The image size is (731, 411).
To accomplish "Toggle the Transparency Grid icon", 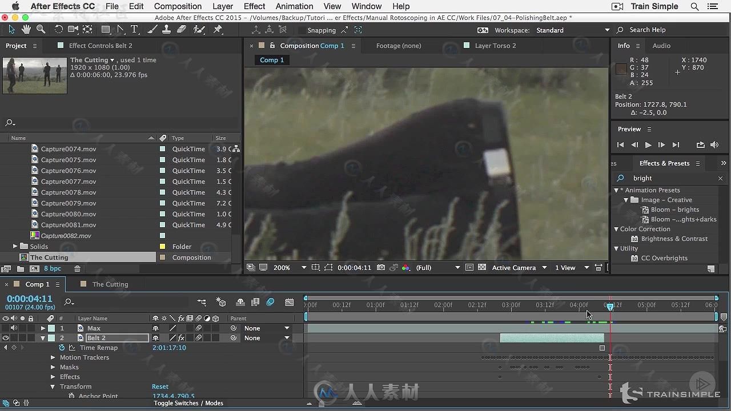I will [482, 268].
